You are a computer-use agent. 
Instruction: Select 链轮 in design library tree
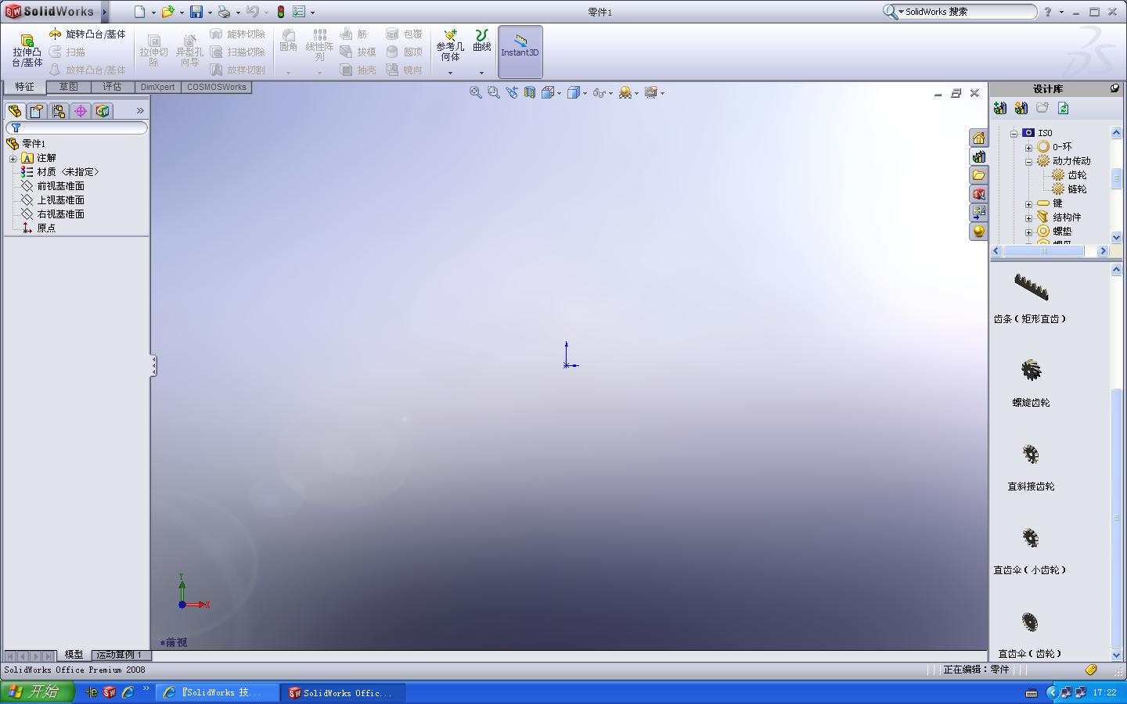1078,189
